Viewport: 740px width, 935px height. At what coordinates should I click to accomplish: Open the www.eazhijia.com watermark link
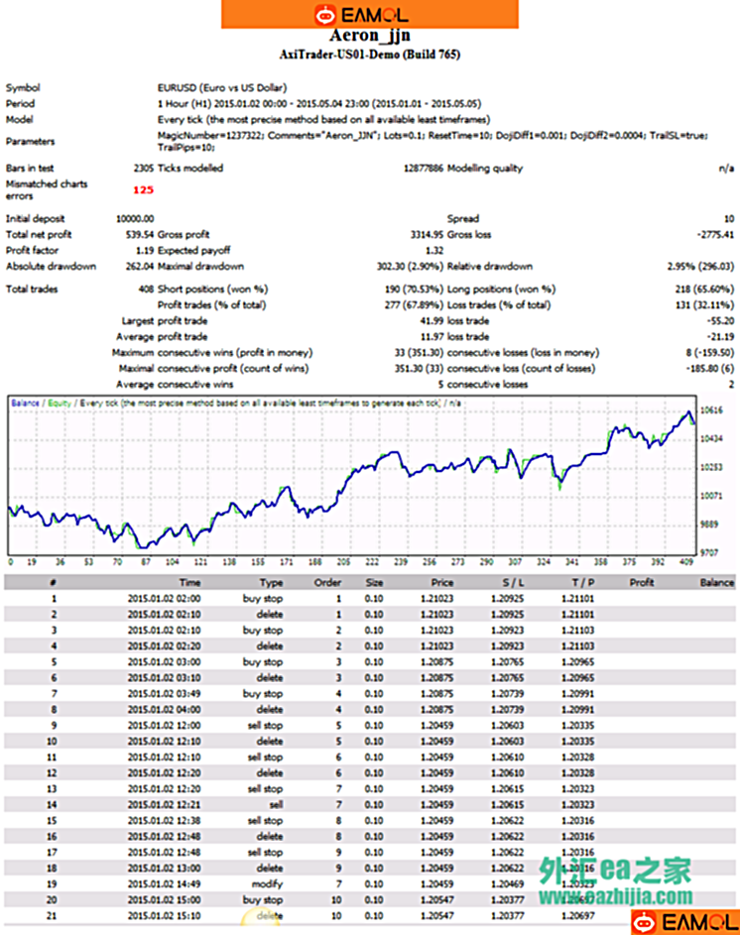coord(617,897)
